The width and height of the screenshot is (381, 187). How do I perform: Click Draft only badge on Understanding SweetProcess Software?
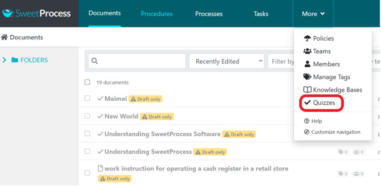point(239,134)
